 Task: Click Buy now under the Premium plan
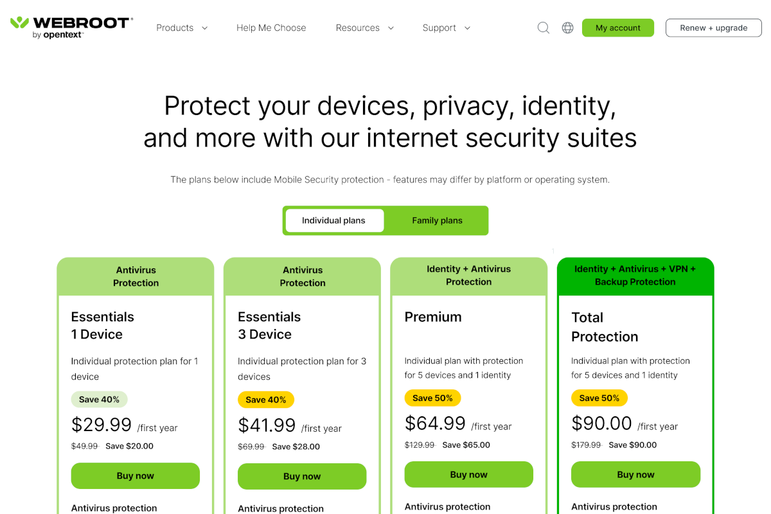pyautogui.click(x=468, y=474)
